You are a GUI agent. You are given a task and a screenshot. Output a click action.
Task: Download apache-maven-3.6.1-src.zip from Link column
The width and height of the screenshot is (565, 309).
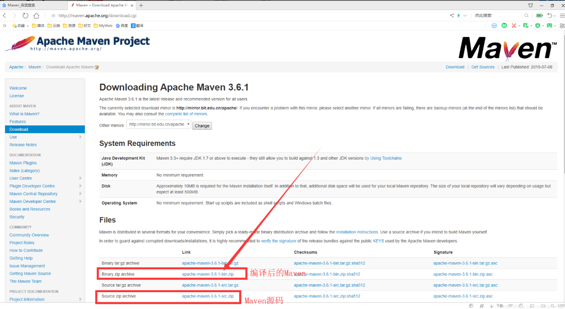(x=208, y=296)
